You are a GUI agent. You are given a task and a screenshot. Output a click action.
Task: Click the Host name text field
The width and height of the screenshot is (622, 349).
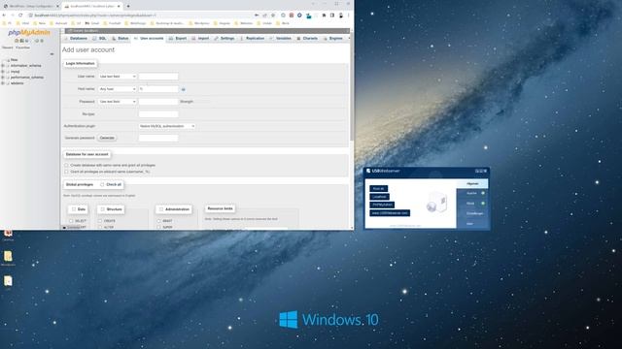(x=158, y=89)
